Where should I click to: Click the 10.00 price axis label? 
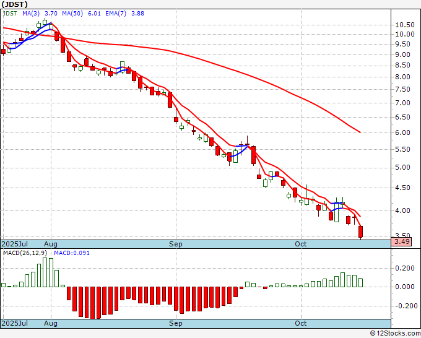(405, 34)
